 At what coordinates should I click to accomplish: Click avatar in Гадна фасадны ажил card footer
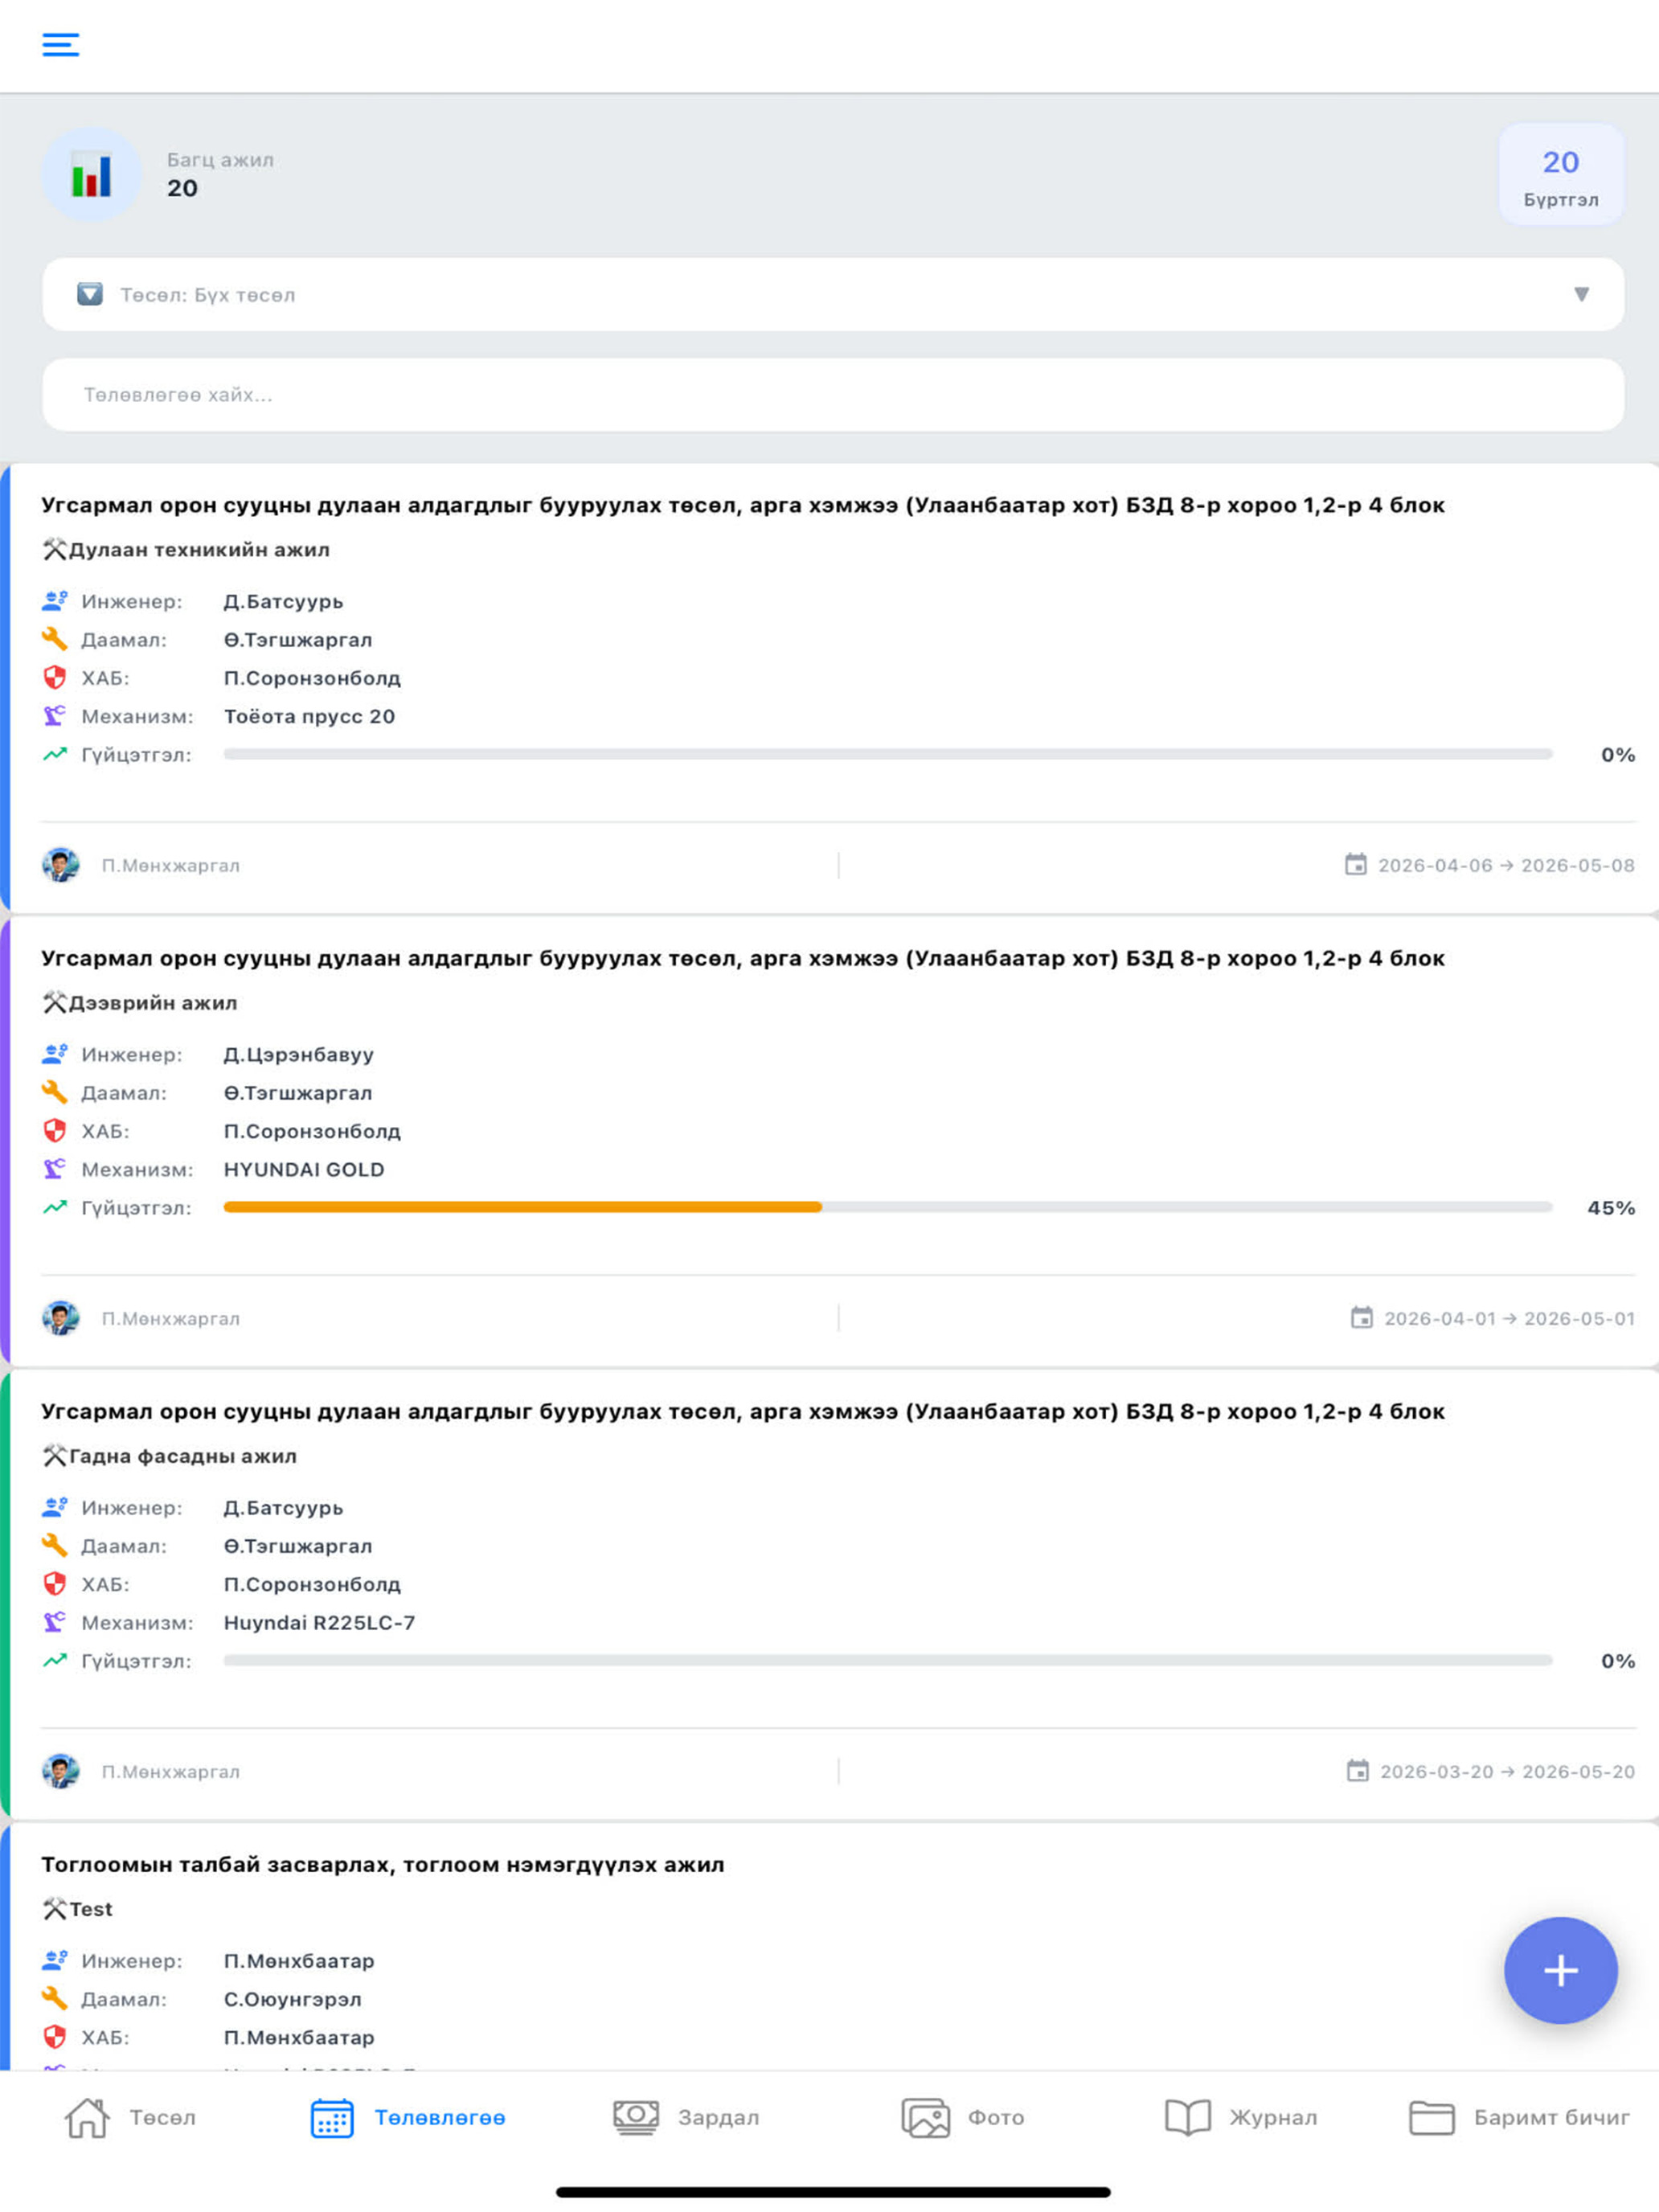[x=61, y=1771]
